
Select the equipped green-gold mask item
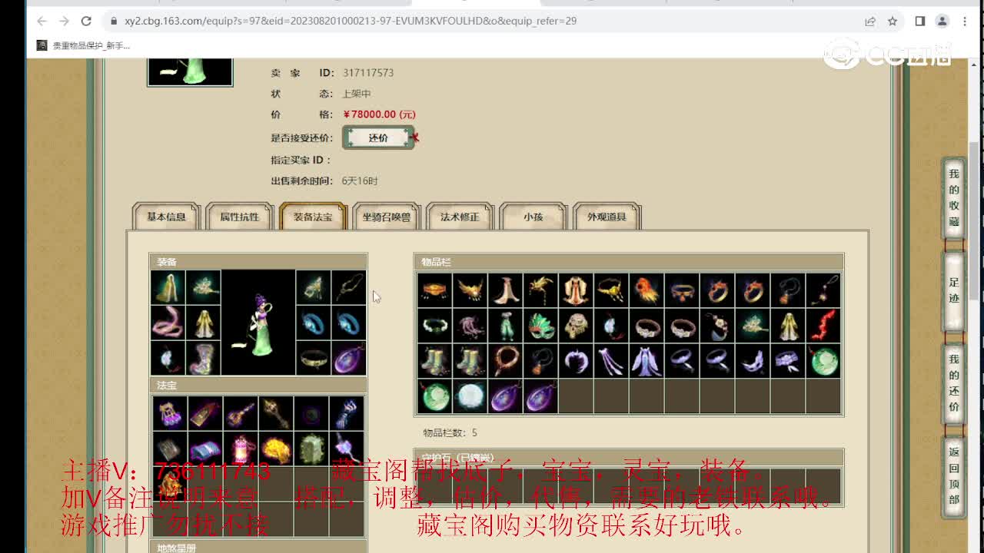313,287
